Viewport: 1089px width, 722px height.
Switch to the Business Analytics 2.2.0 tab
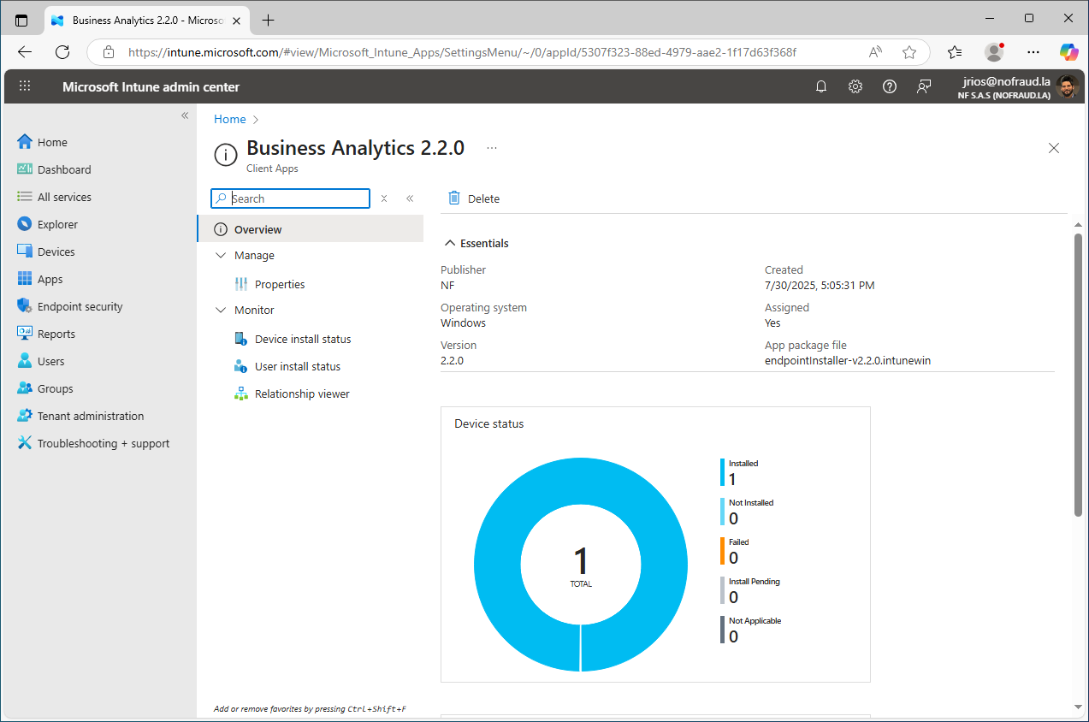[145, 20]
